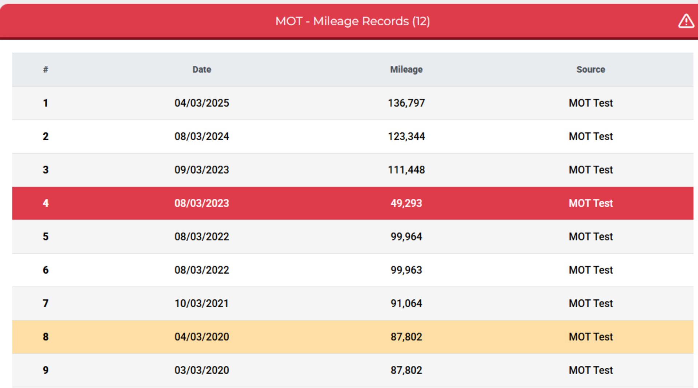Viewport: 698px width, 388px height.
Task: Select mileage 99,964 in row 5
Action: click(406, 237)
